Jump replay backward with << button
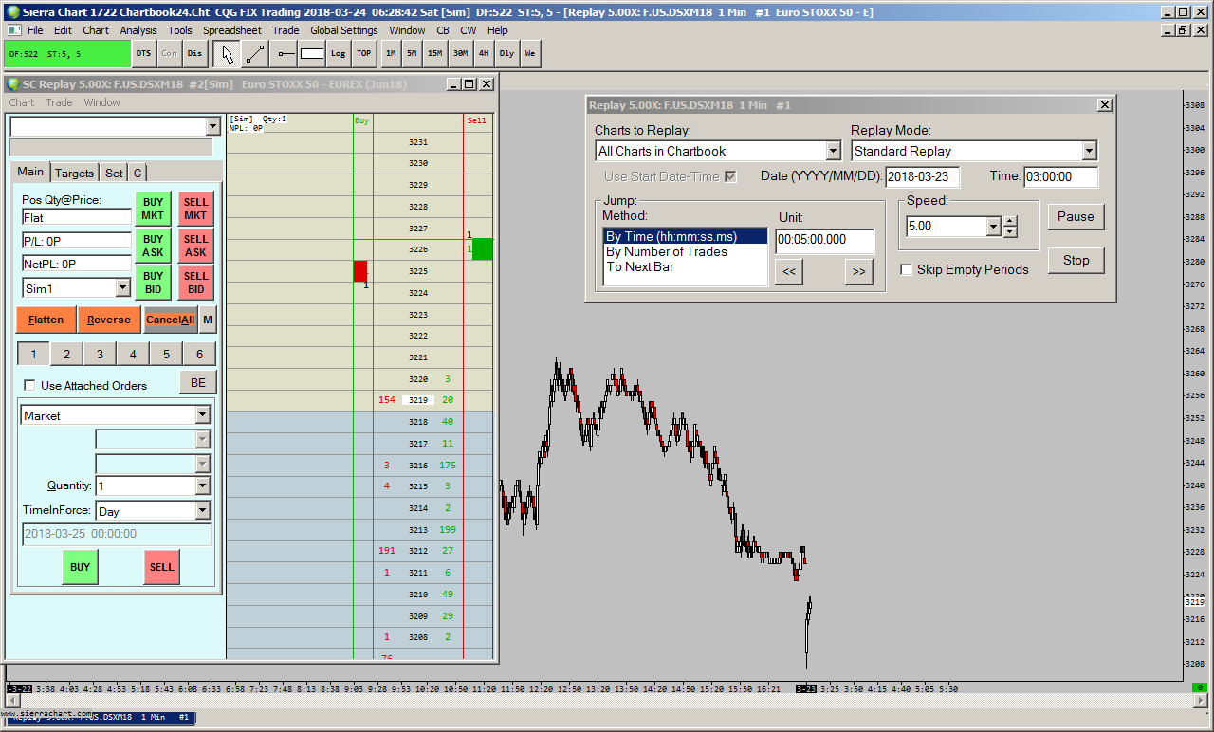 [x=788, y=272]
